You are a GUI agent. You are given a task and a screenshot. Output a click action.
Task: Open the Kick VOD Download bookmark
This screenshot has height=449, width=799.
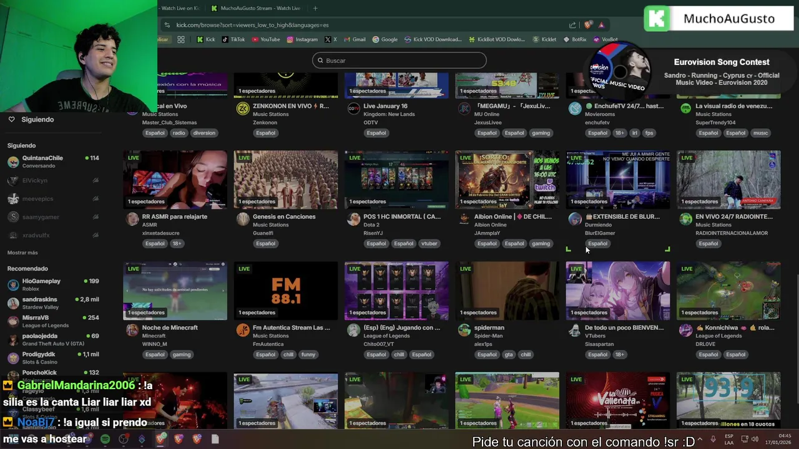(x=433, y=39)
